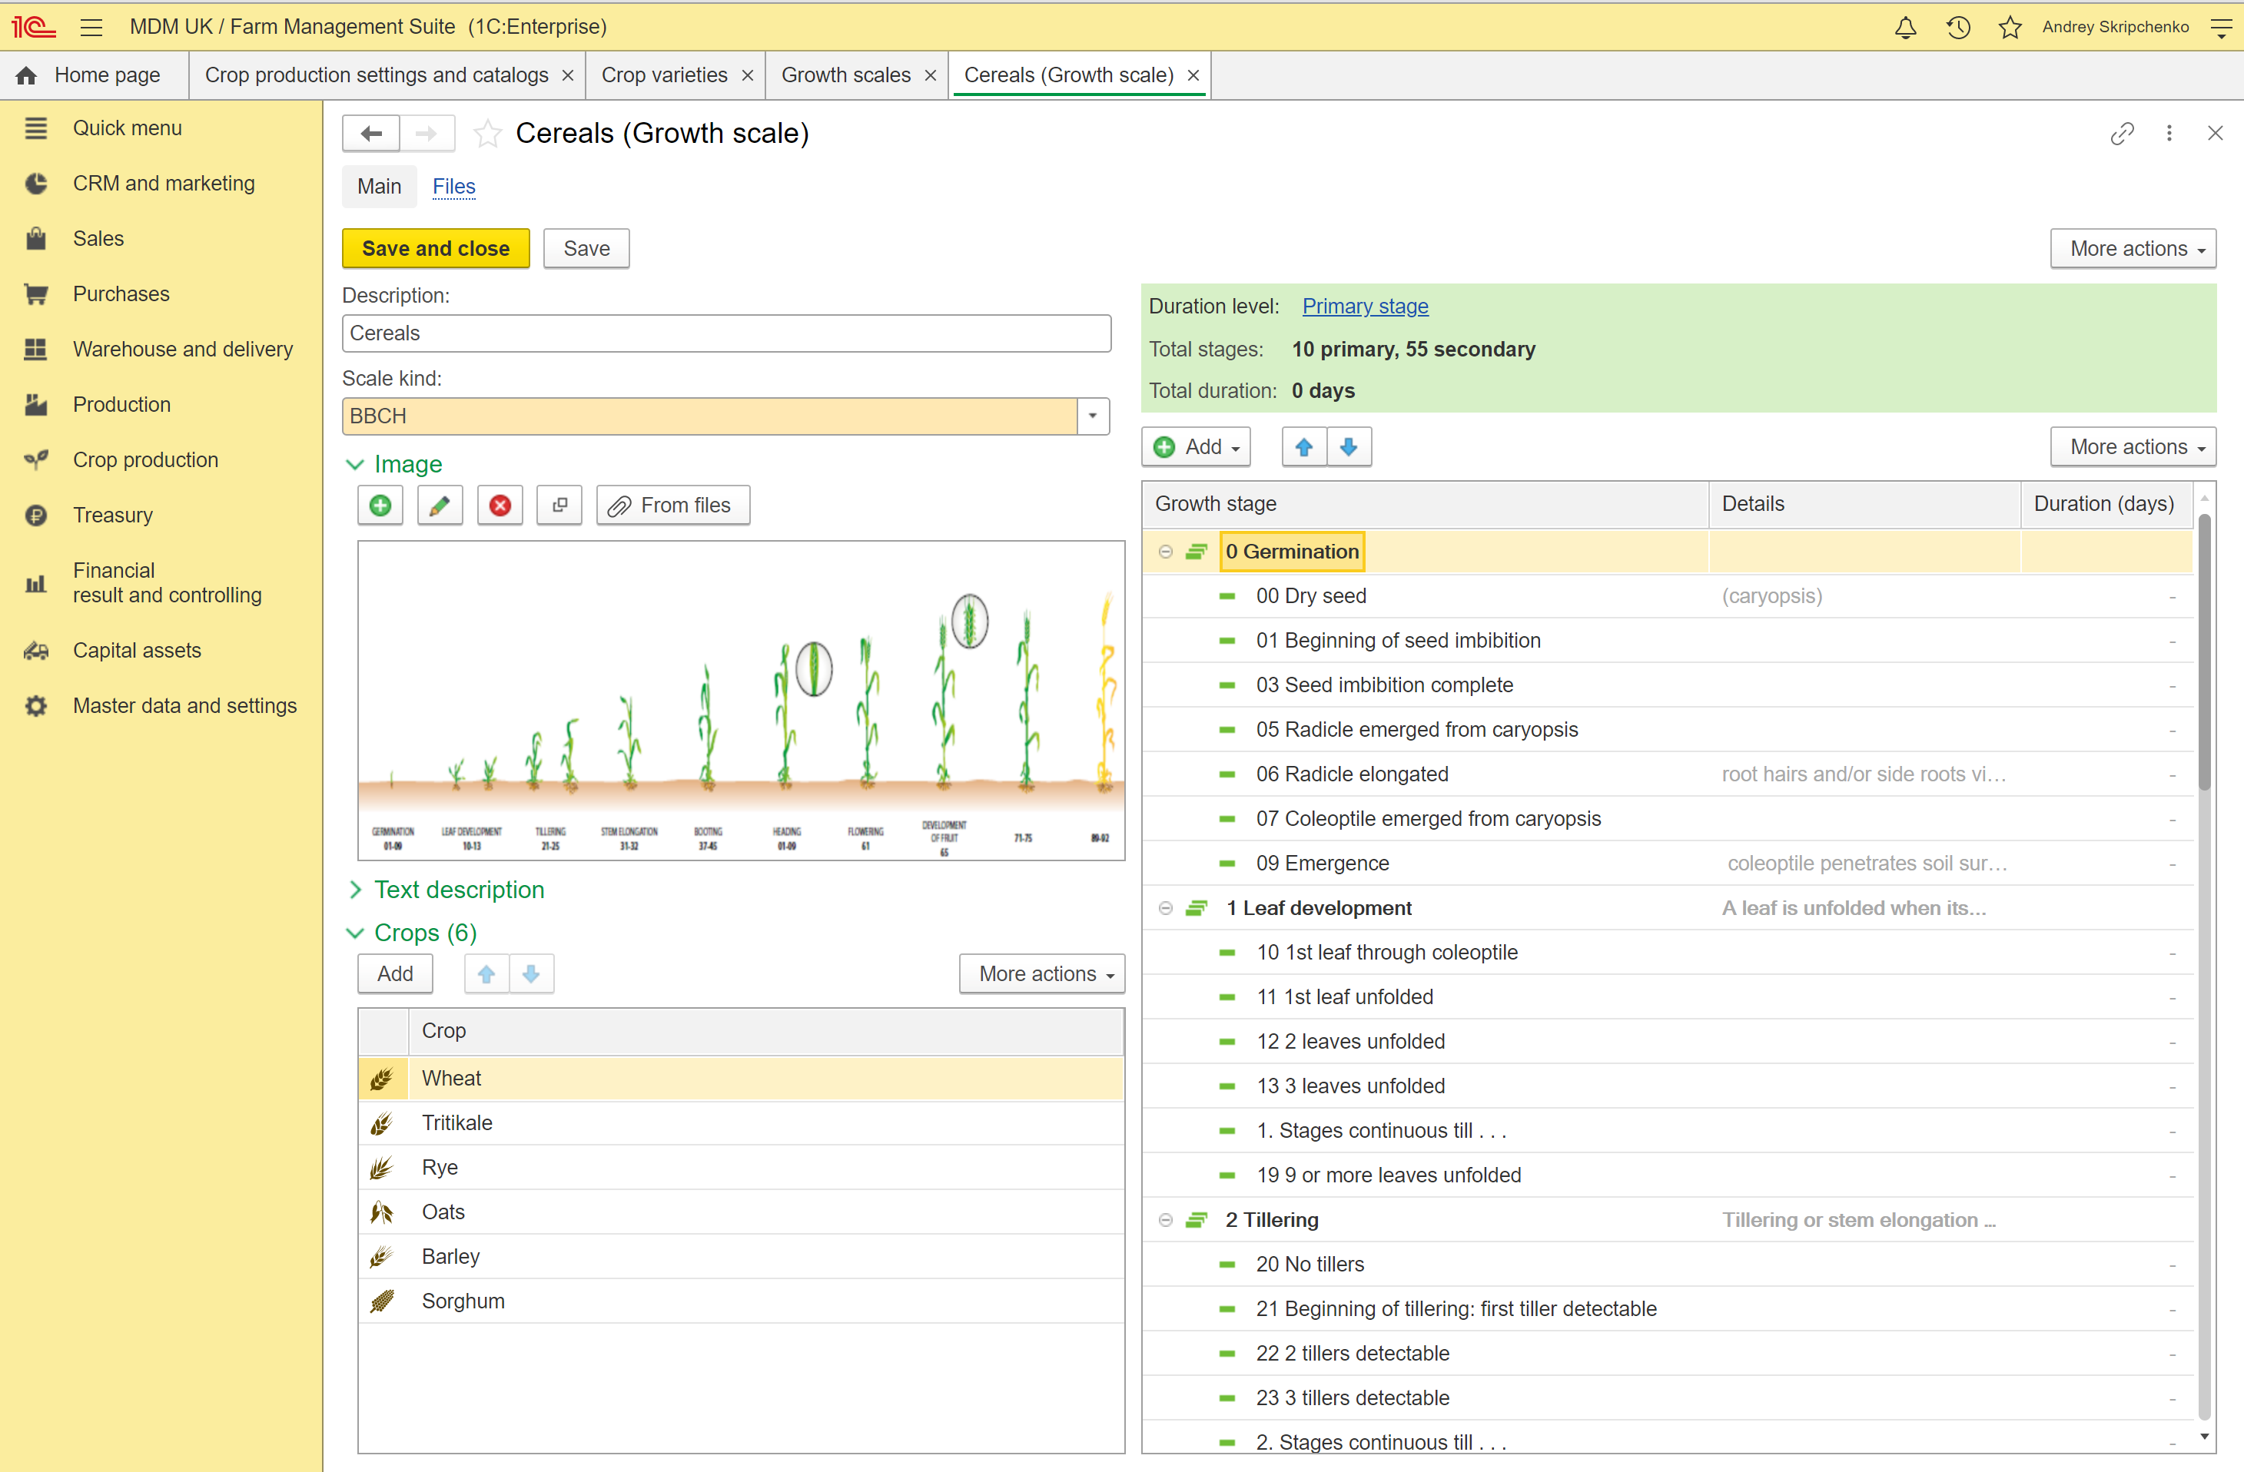
Task: Add form to favorites star
Action: tap(487, 133)
